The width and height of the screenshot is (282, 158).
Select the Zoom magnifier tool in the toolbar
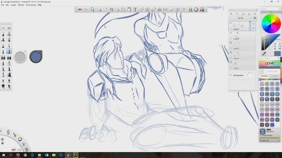click(93, 10)
